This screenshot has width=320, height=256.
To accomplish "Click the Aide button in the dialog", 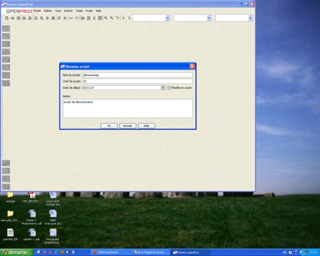I will pyautogui.click(x=146, y=126).
